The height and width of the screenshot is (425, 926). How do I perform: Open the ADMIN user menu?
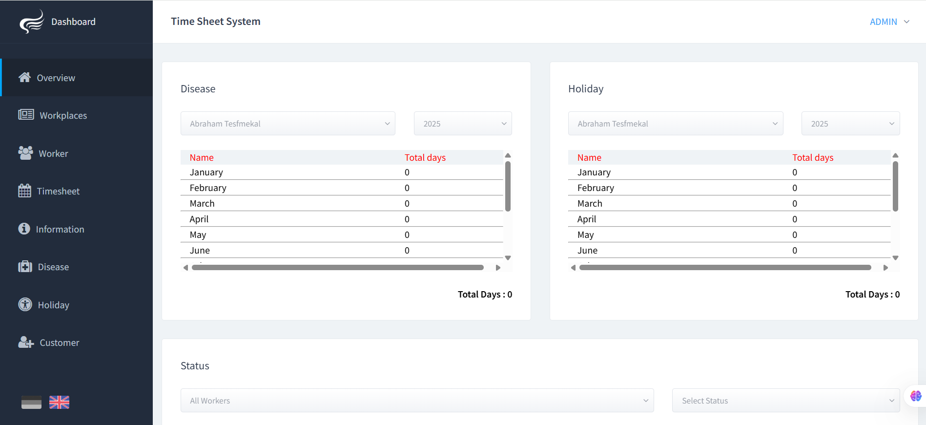(x=889, y=22)
